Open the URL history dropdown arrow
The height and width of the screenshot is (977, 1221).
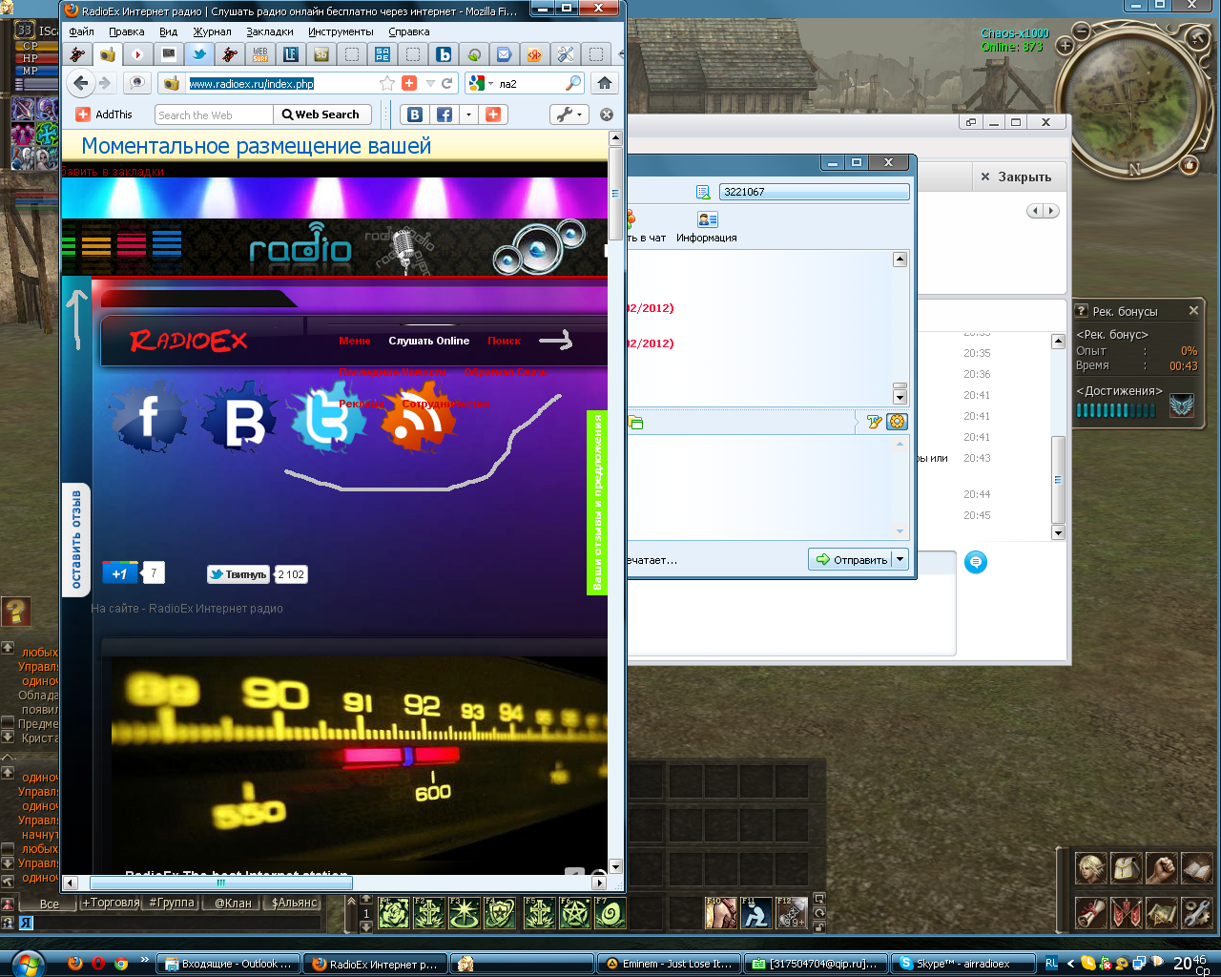click(x=430, y=84)
